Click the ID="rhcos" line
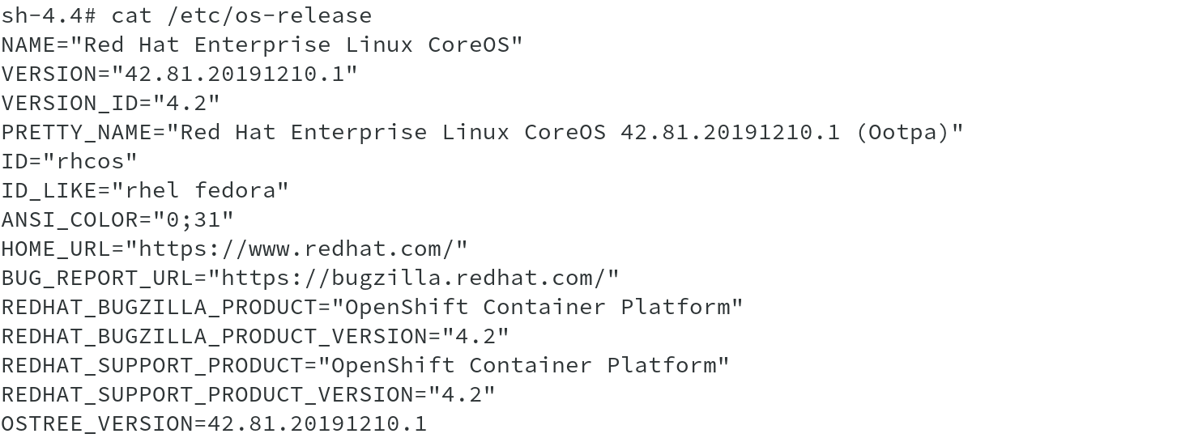 pos(69,161)
